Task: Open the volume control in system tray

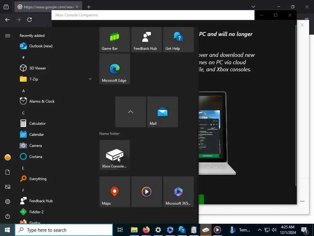Action: (x=274, y=230)
